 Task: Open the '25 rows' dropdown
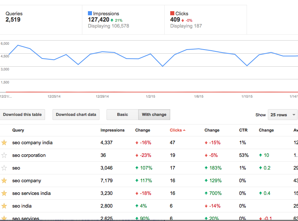283,115
